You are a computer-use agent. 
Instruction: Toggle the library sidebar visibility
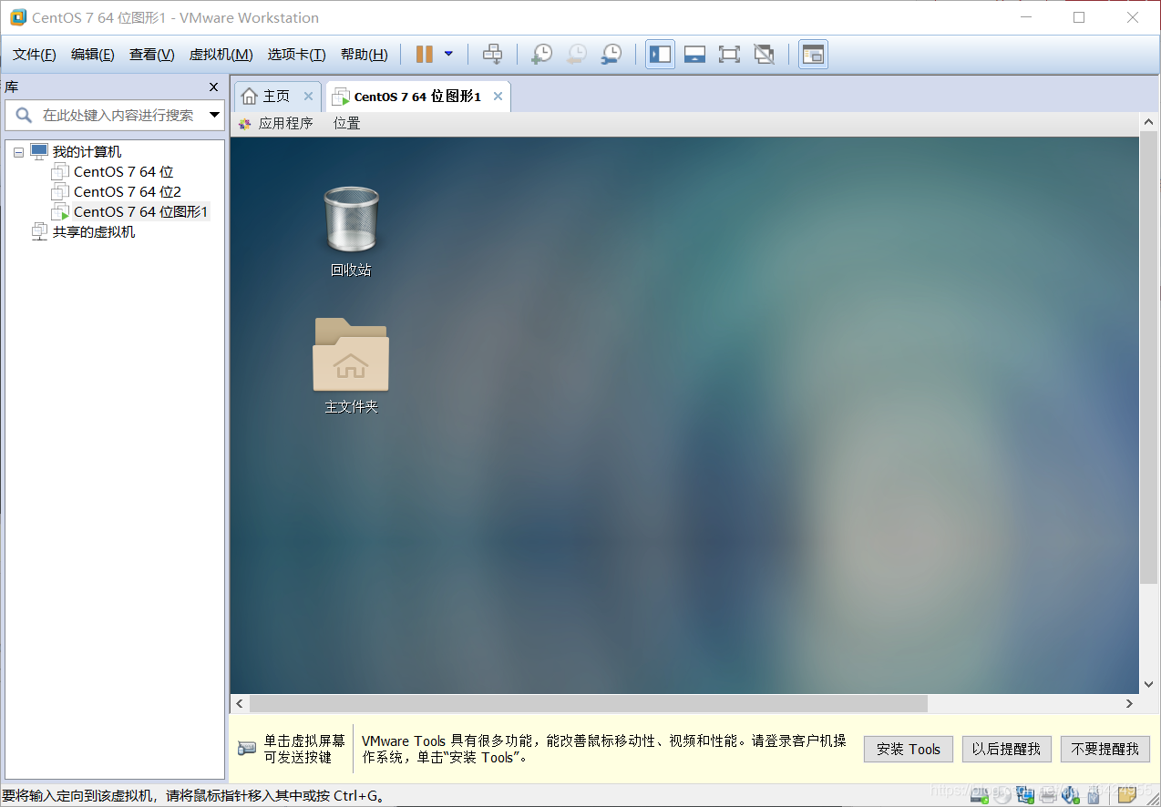click(661, 55)
